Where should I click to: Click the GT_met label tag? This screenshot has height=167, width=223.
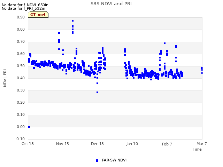click(x=38, y=15)
